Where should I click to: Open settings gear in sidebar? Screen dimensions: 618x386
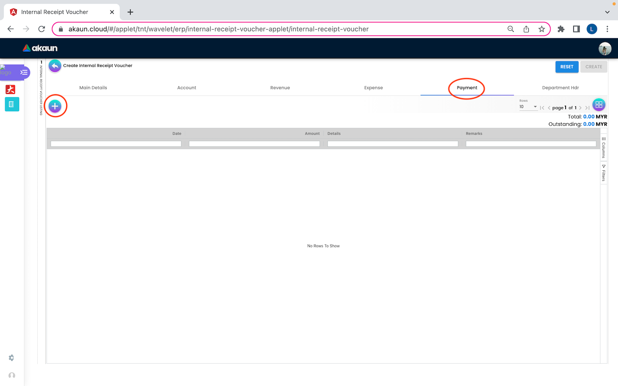[11, 358]
